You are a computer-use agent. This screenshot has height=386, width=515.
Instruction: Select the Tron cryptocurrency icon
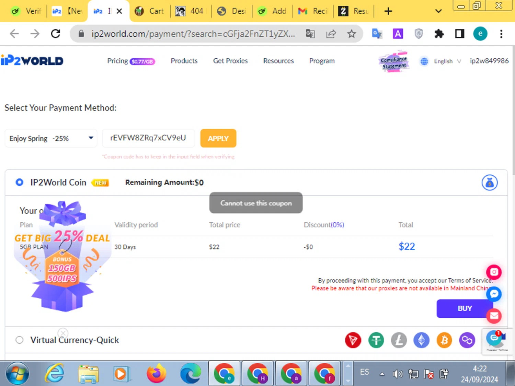click(x=353, y=340)
